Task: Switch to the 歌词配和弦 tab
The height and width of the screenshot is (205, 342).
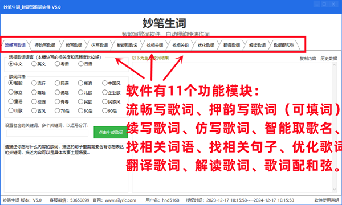Action: pyautogui.click(x=284, y=46)
